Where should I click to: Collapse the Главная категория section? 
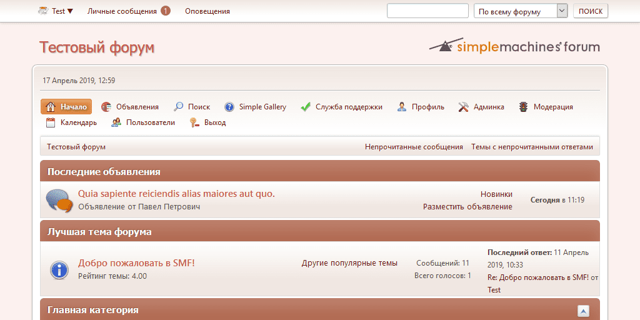[x=583, y=311]
